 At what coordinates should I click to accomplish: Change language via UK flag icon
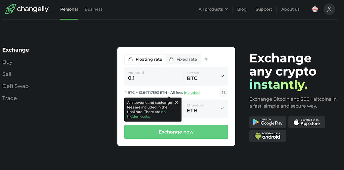tap(315, 9)
